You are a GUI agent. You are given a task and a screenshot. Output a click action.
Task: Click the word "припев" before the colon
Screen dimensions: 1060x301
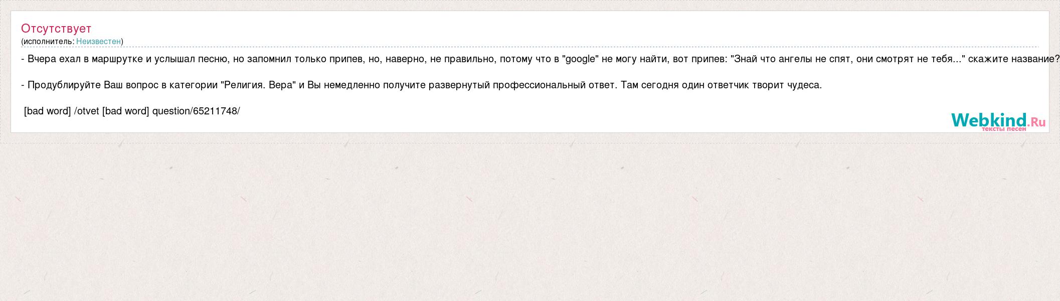point(709,59)
